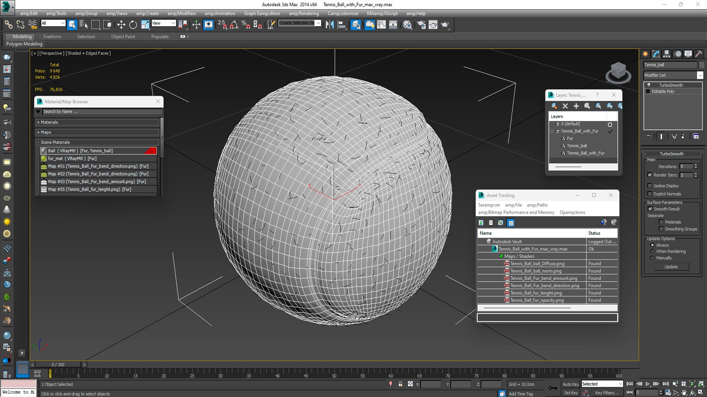Click the Play Animation button

(x=647, y=384)
